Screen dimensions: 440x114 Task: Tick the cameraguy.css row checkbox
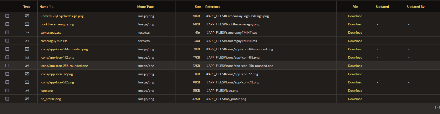(7, 32)
